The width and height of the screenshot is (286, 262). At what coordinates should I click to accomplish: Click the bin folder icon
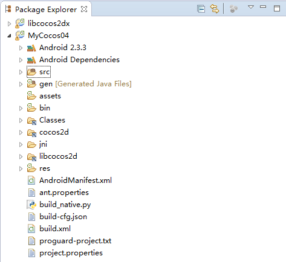pos(31,107)
